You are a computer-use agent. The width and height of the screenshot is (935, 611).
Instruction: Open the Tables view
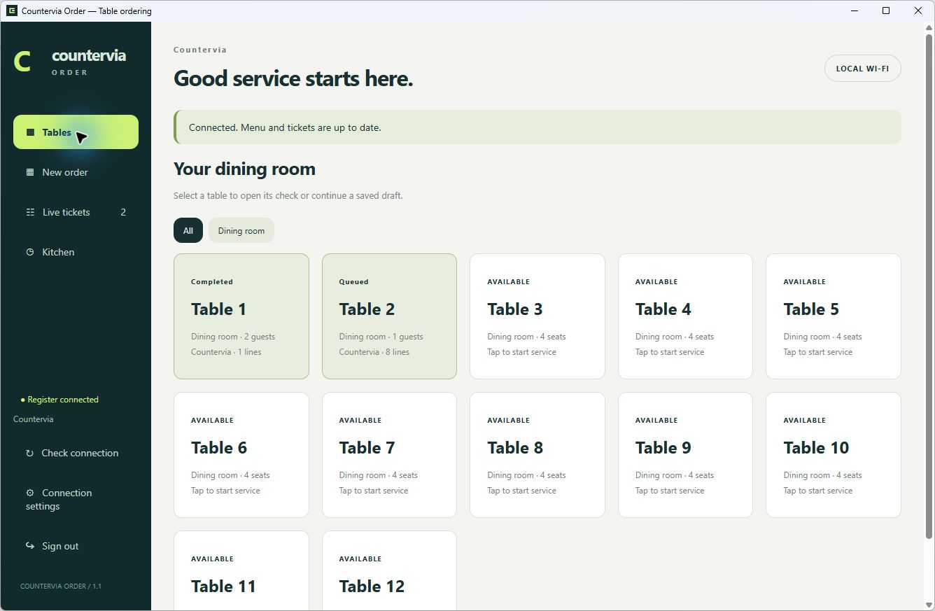76,132
